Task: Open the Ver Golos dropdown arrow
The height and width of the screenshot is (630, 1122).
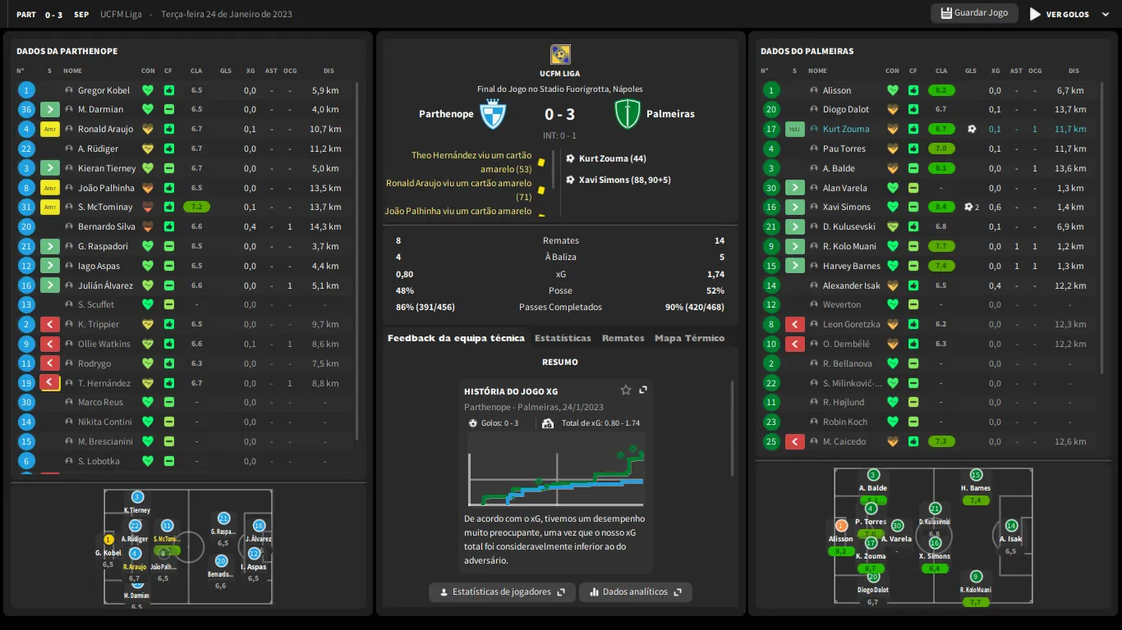Action: [1105, 14]
